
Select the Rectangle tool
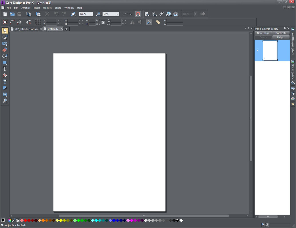click(x=5, y=62)
